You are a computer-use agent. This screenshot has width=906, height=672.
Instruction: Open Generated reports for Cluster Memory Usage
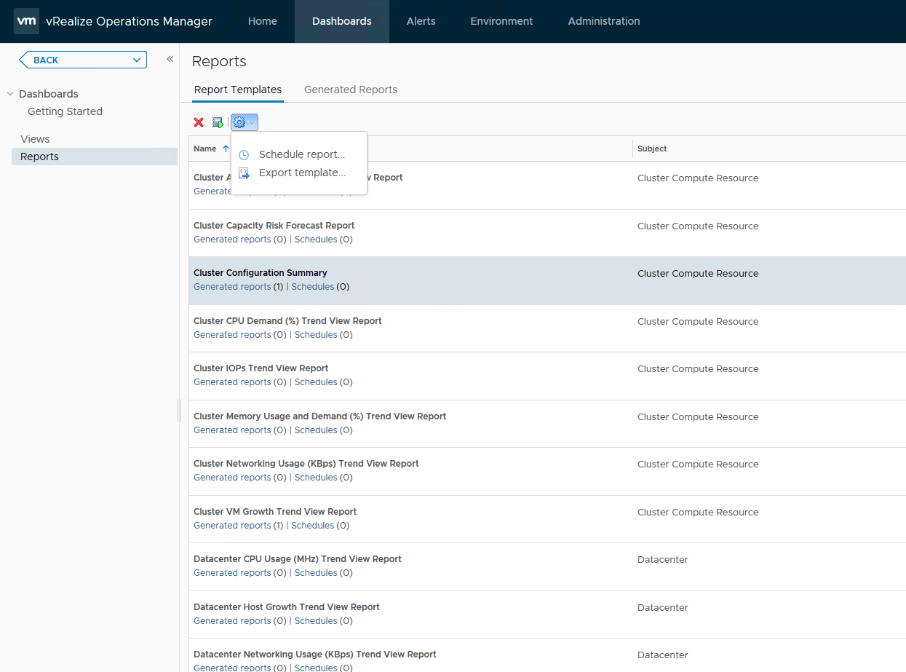(x=232, y=430)
